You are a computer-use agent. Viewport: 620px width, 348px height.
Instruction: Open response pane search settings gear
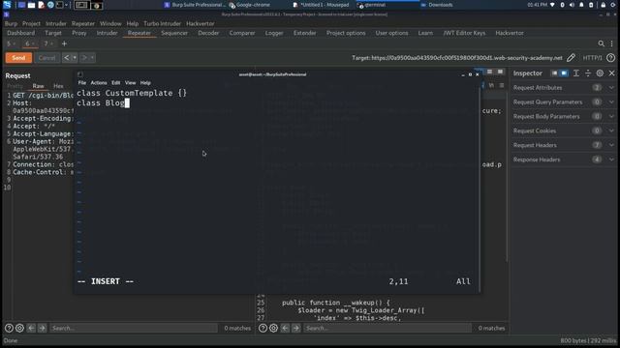[273, 328]
